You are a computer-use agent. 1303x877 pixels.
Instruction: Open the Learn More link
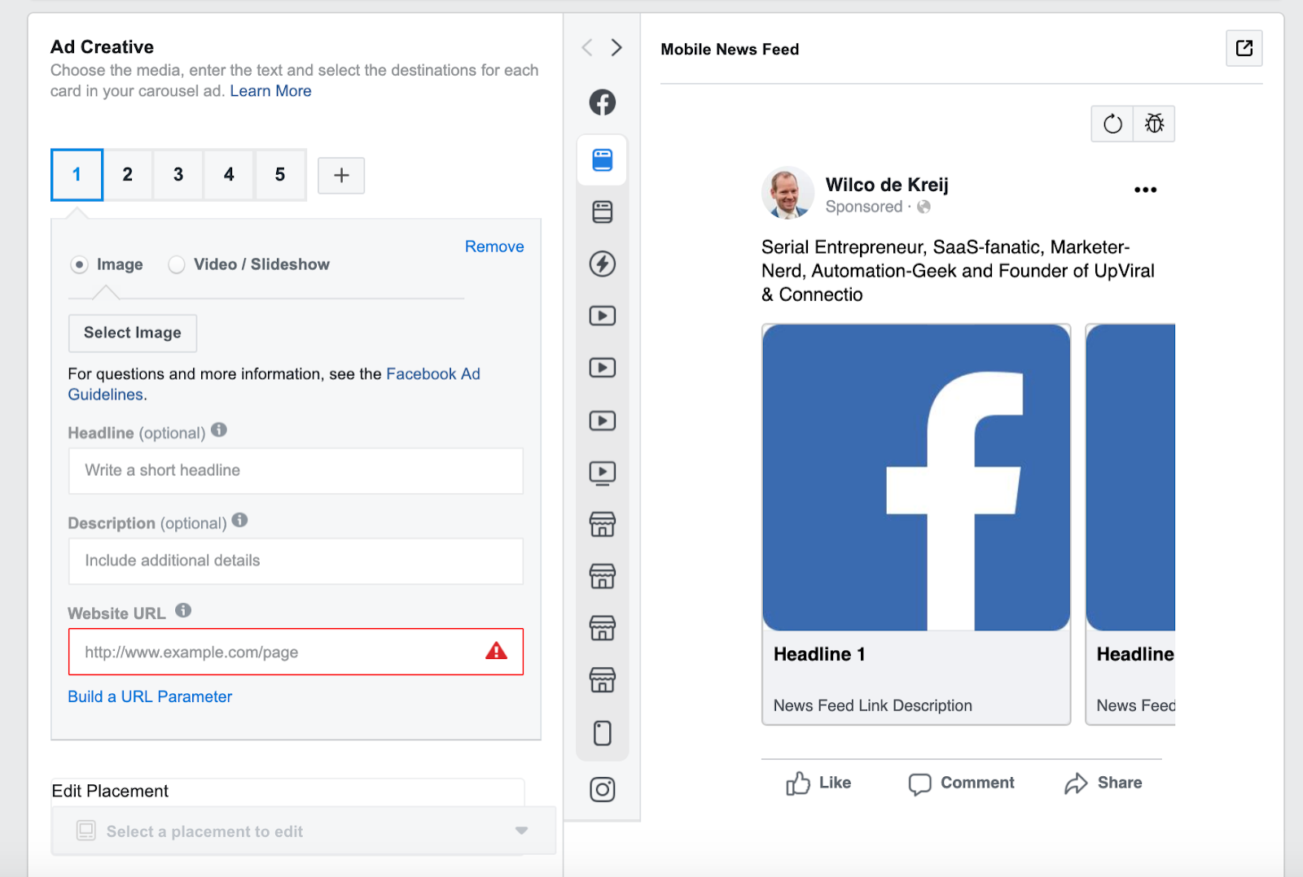point(270,91)
